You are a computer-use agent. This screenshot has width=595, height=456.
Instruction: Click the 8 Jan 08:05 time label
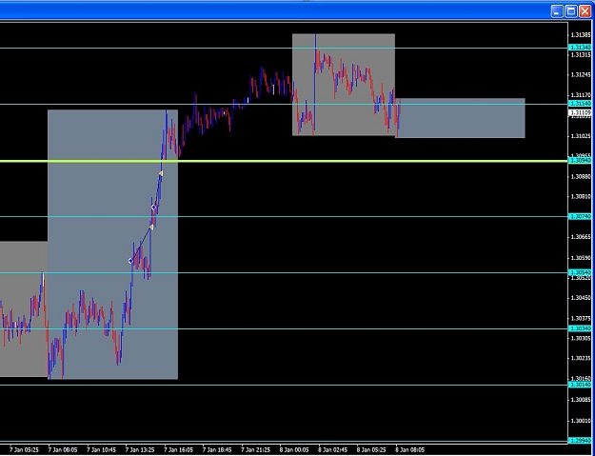[x=410, y=450]
